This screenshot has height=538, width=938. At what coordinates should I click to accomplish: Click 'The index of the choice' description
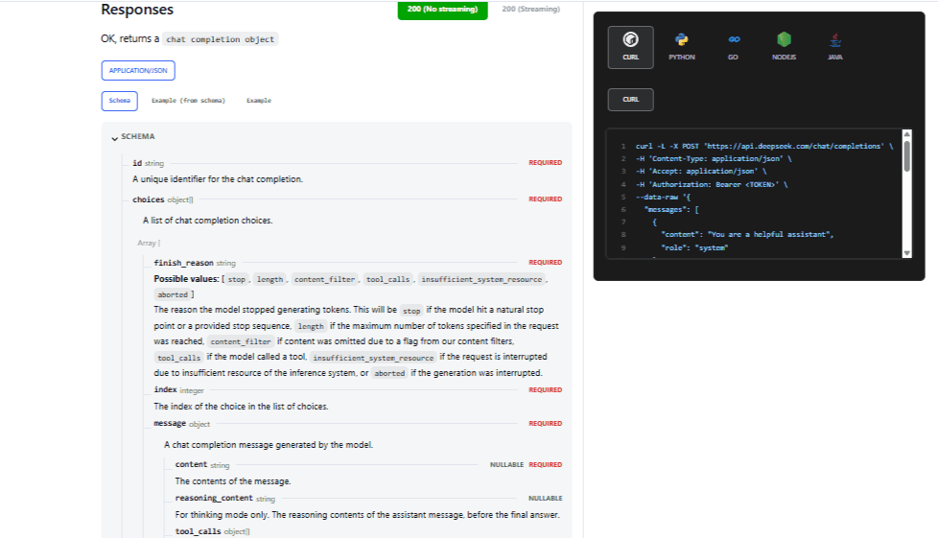pyautogui.click(x=241, y=407)
